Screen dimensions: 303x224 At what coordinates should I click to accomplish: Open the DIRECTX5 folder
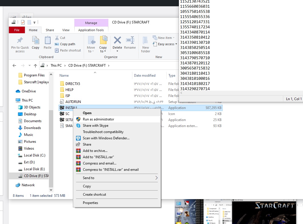coord(73,84)
